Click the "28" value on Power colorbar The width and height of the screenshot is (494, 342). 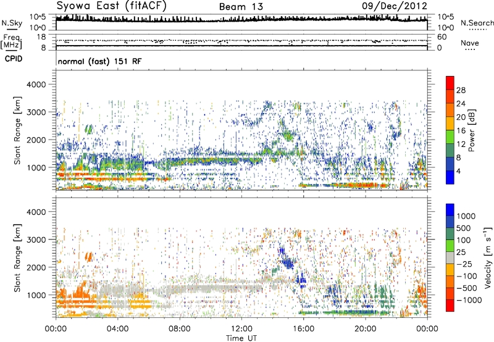point(461,90)
